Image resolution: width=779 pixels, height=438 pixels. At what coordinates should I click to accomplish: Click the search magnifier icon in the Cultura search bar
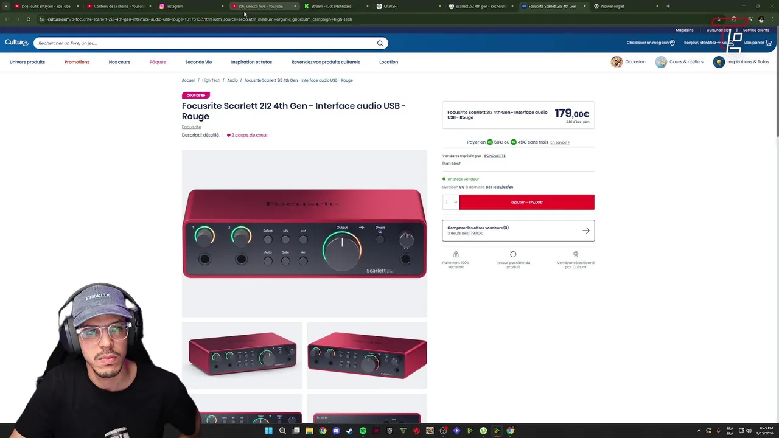pyautogui.click(x=380, y=43)
